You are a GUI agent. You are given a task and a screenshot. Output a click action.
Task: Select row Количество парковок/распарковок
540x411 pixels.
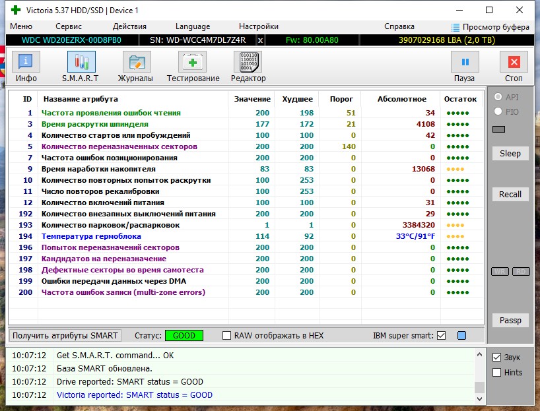(246, 225)
